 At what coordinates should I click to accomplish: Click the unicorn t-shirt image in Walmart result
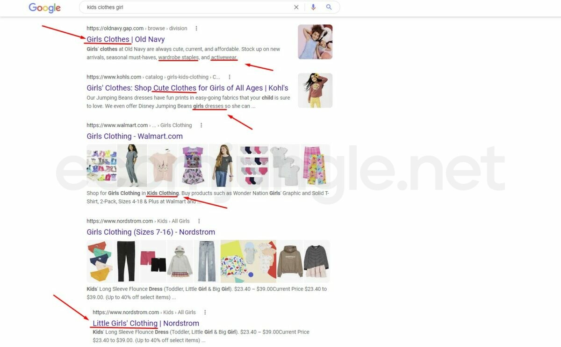(x=163, y=166)
